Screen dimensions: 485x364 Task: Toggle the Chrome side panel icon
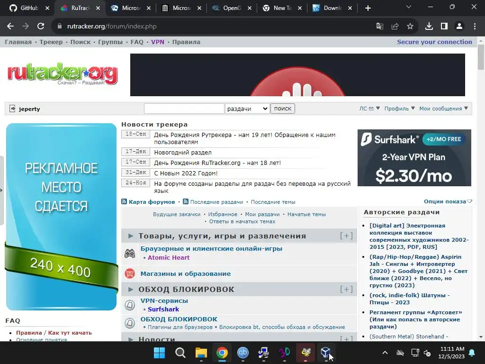click(444, 27)
